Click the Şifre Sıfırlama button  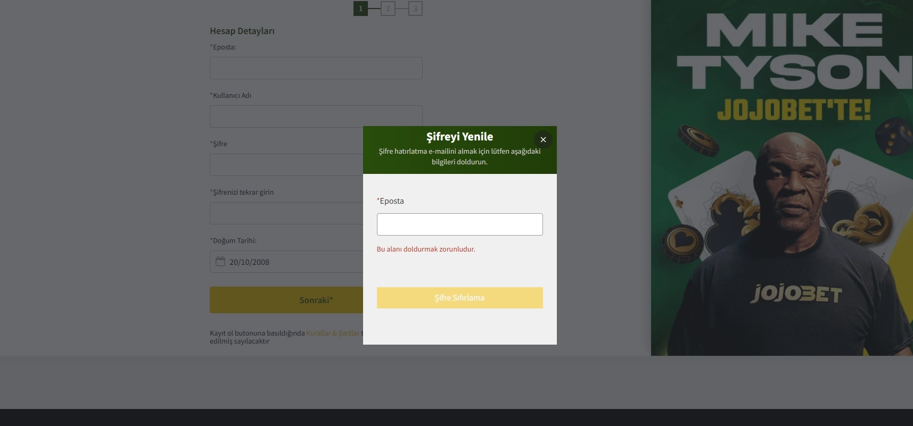460,298
